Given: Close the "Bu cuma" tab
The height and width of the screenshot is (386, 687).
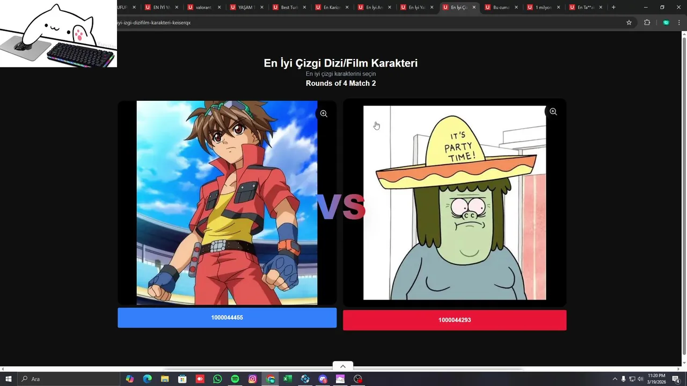Looking at the screenshot, I should pyautogui.click(x=516, y=8).
